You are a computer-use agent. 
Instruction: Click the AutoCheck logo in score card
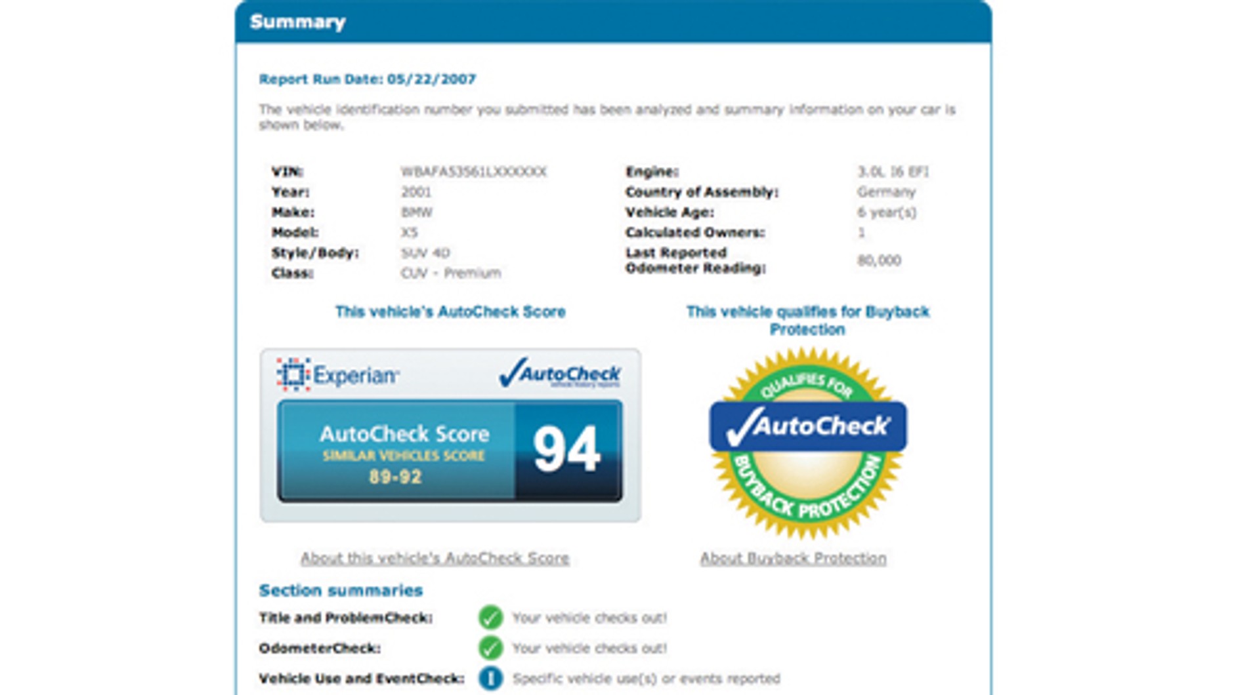point(559,373)
